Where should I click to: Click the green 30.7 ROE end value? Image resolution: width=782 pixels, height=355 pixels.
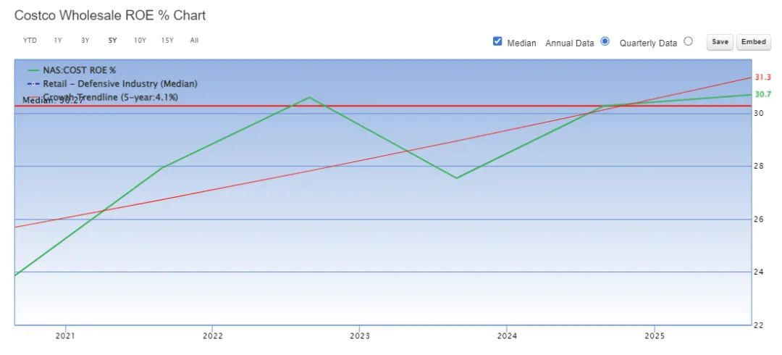763,94
